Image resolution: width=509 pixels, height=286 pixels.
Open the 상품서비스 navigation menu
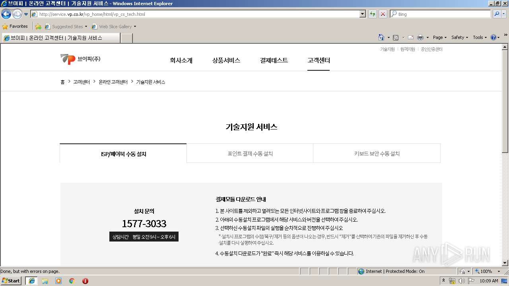click(226, 60)
